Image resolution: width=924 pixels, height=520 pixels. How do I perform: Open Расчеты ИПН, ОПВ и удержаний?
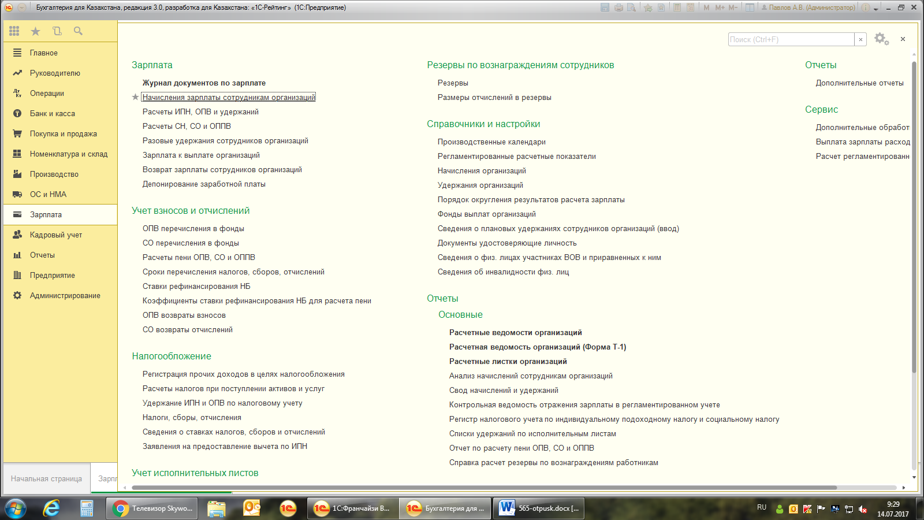(x=200, y=112)
